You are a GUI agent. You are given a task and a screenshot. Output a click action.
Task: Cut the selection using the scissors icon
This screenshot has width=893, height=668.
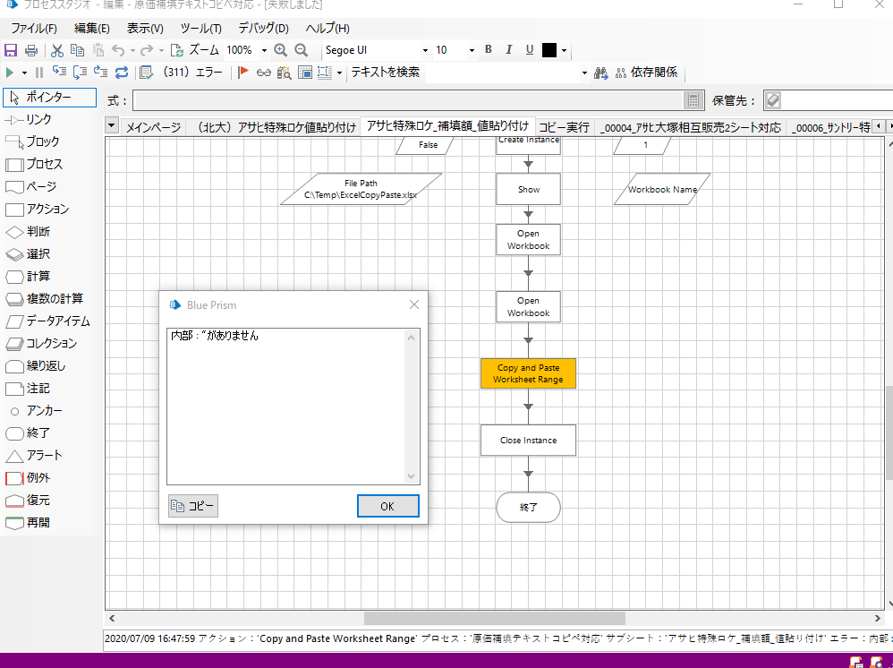coord(57,50)
